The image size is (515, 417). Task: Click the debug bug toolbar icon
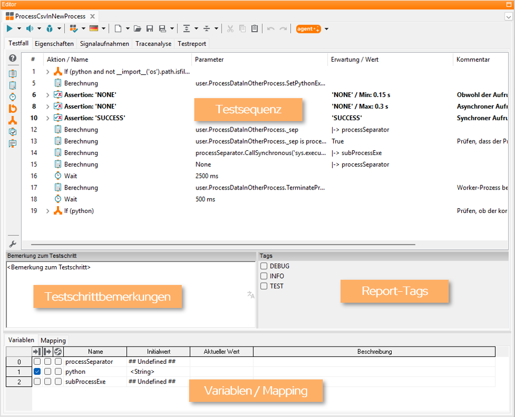tap(50, 29)
